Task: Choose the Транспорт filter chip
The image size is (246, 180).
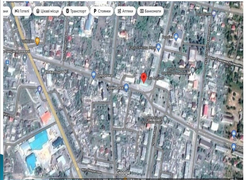Action: click(x=76, y=11)
